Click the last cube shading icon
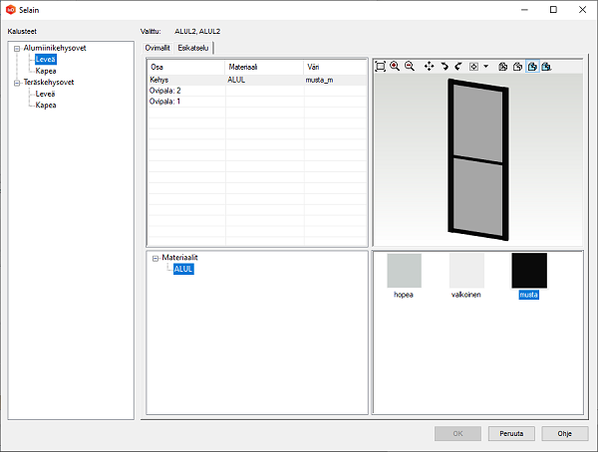The width and height of the screenshot is (598, 452). tap(547, 66)
